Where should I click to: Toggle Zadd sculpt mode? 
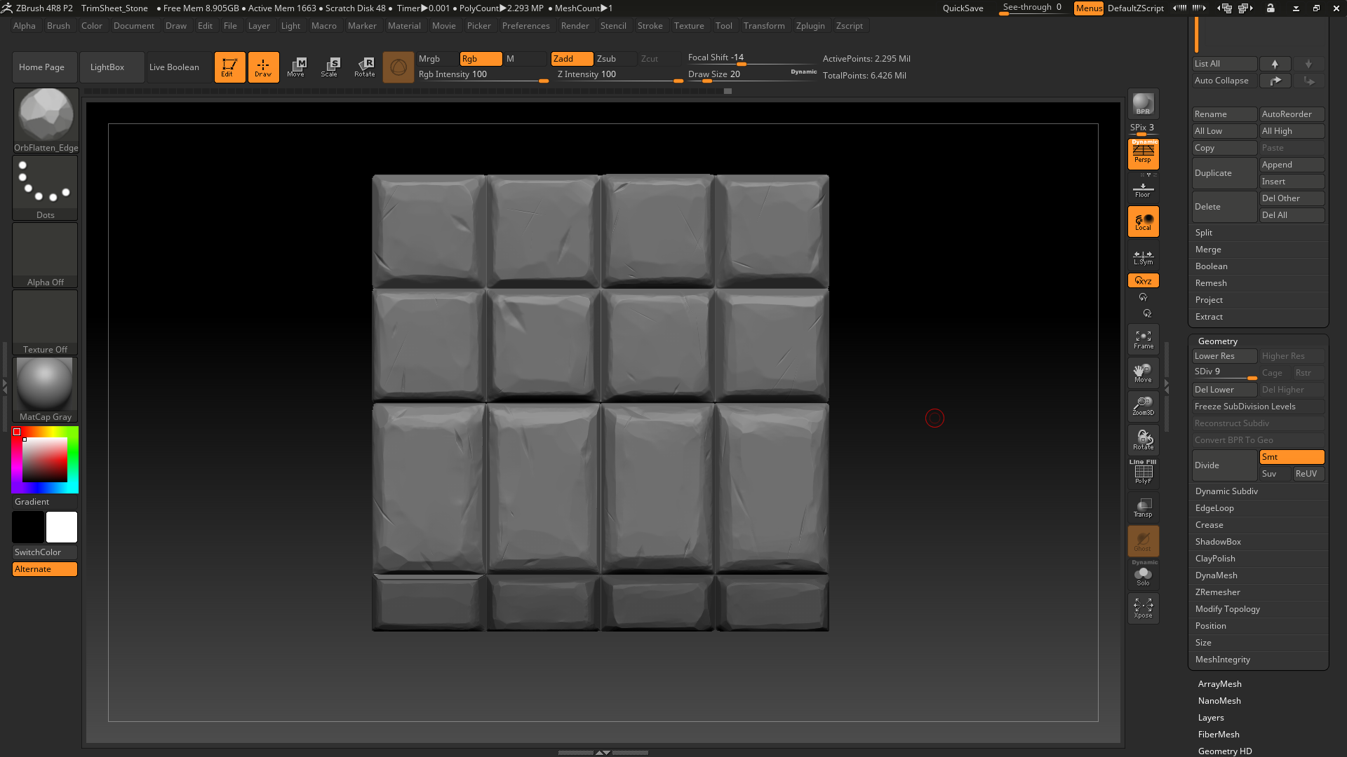point(572,59)
